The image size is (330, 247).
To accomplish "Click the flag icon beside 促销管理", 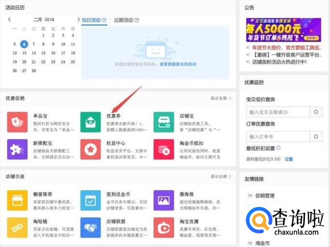I will 250,196.
